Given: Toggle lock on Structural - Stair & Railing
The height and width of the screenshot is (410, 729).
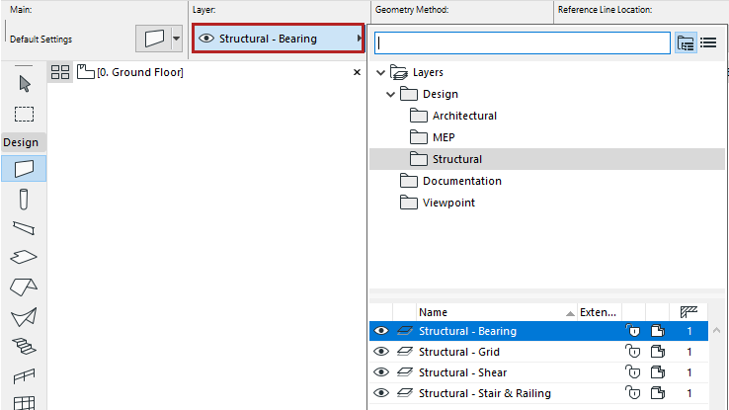Looking at the screenshot, I should tap(633, 393).
